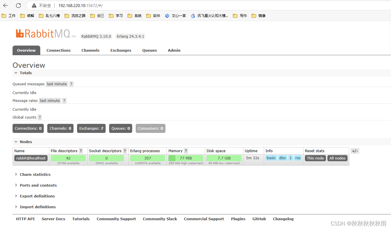Open the 软件 bookmark folder
The height and width of the screenshot is (229, 391).
pyautogui.click(x=153, y=16)
